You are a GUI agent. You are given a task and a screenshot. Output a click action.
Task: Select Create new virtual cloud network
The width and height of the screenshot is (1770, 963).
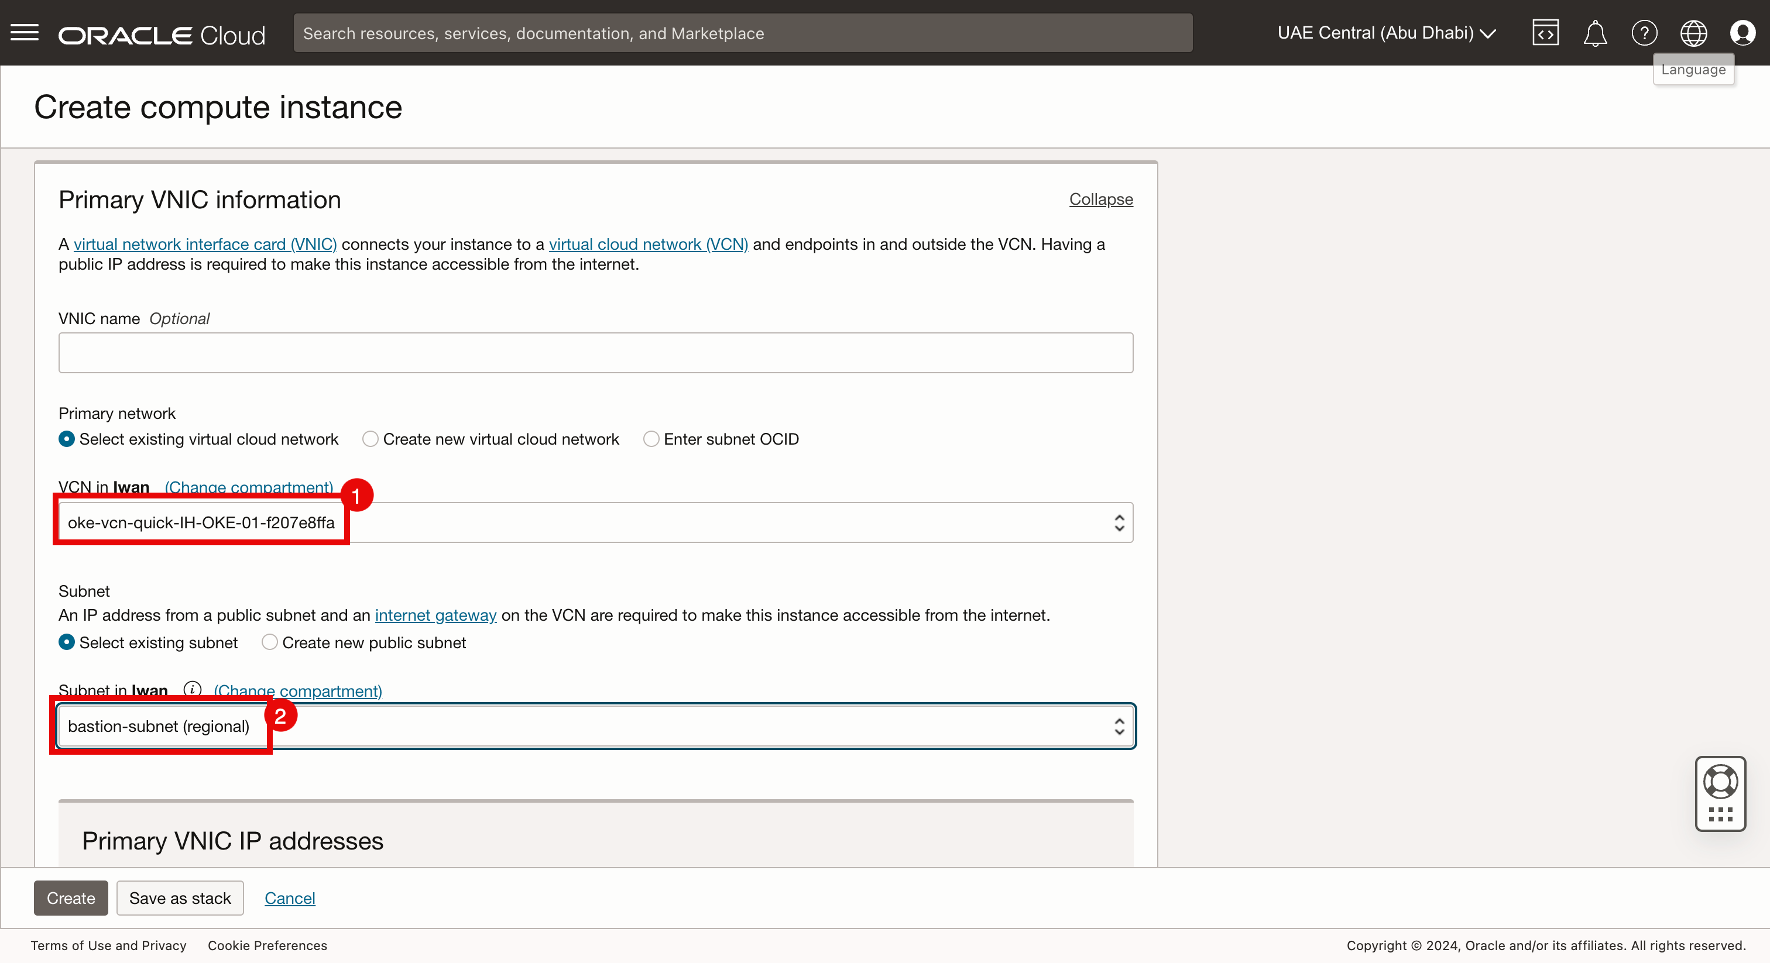371,439
